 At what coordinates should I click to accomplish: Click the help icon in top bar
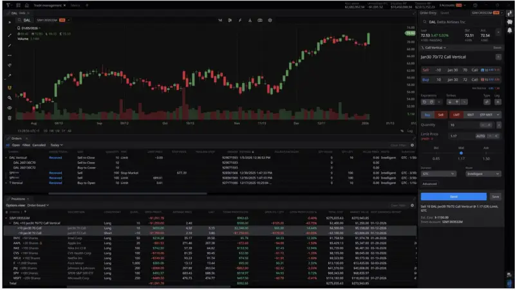click(x=475, y=5)
